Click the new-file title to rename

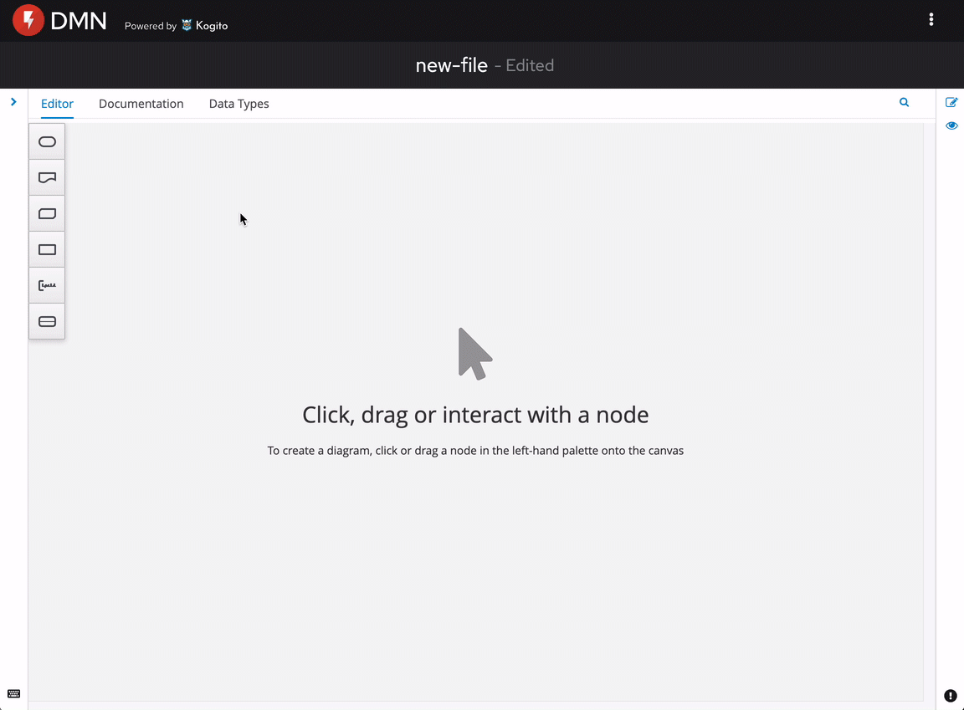pyautogui.click(x=451, y=65)
